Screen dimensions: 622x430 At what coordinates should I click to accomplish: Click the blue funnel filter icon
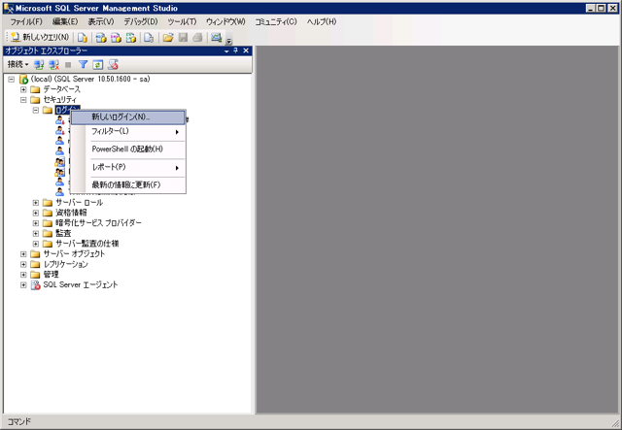tap(83, 65)
